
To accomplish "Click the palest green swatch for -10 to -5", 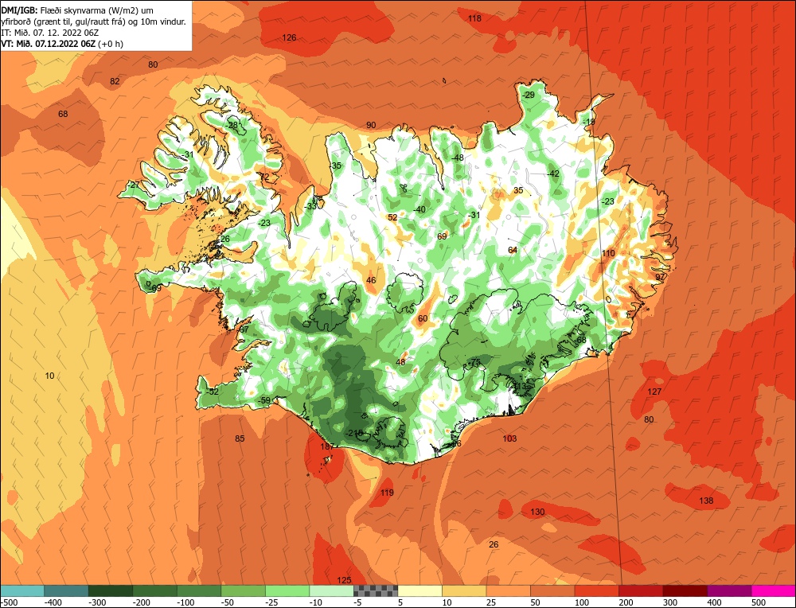I will coord(331,590).
